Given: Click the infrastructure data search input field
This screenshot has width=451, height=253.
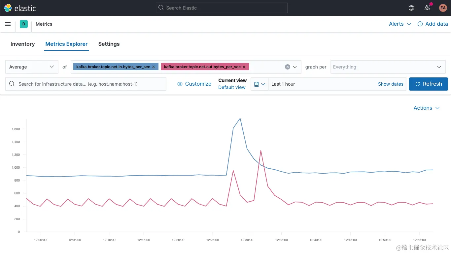Looking at the screenshot, I should 86,84.
